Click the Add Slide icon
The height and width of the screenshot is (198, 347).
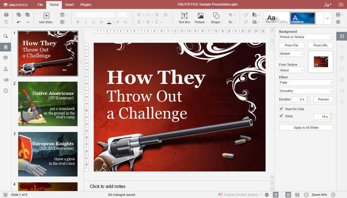click(x=46, y=16)
